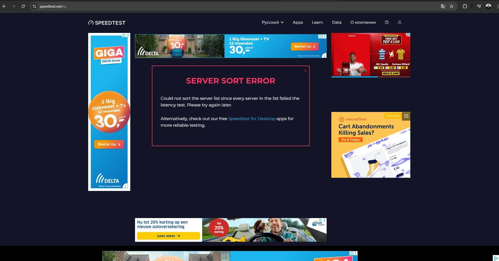Viewport: 499px width, 261px height.
Task: Open the browser media controls icon
Action: point(479,6)
